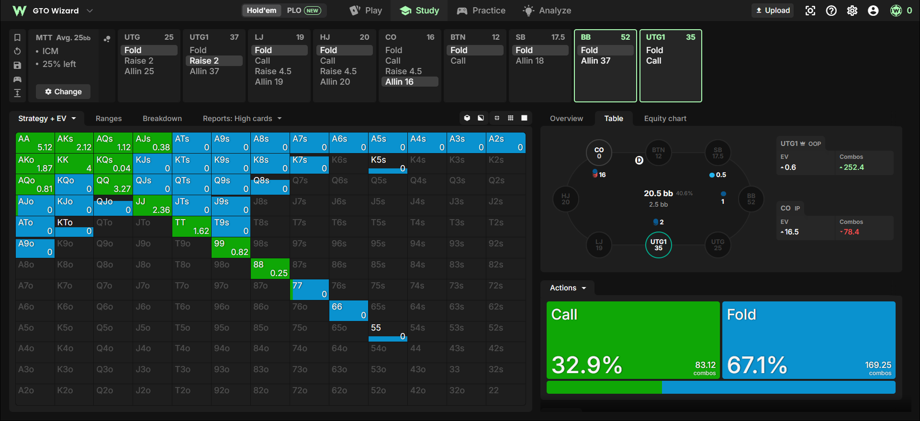The height and width of the screenshot is (421, 920).
Task: Click the gamepad icon in the left sidebar
Action: coord(17,79)
